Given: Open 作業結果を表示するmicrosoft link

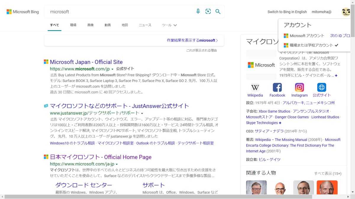Looking at the screenshot, I should 192,40.
